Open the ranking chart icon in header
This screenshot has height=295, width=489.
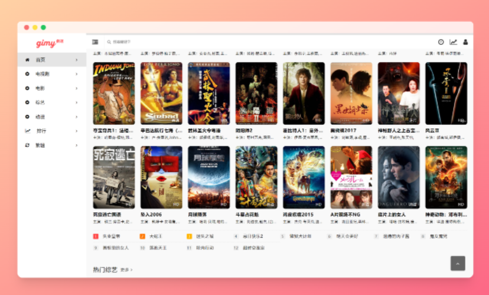(453, 42)
